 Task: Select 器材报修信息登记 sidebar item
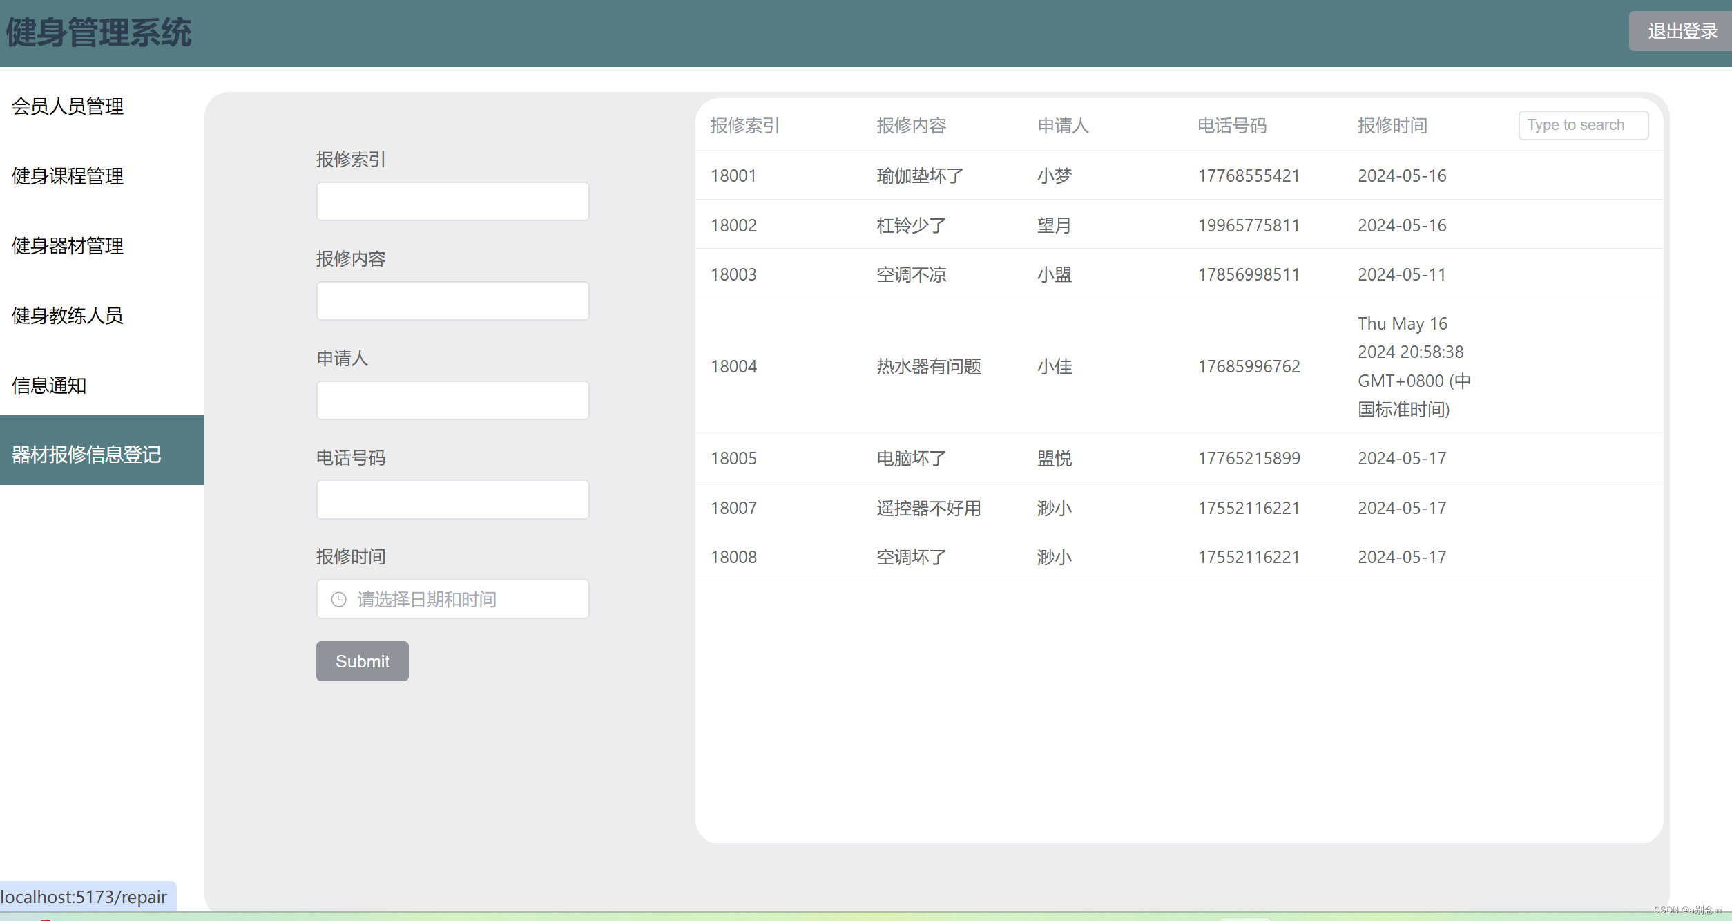pos(86,454)
